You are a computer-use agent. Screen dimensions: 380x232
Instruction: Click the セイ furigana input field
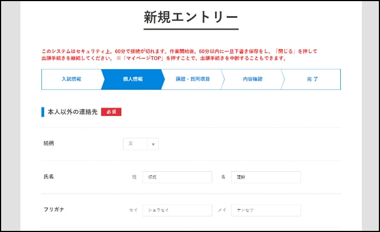point(177,210)
